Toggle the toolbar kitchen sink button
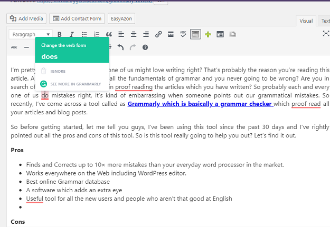The height and width of the screenshot is (227, 330). (195, 34)
